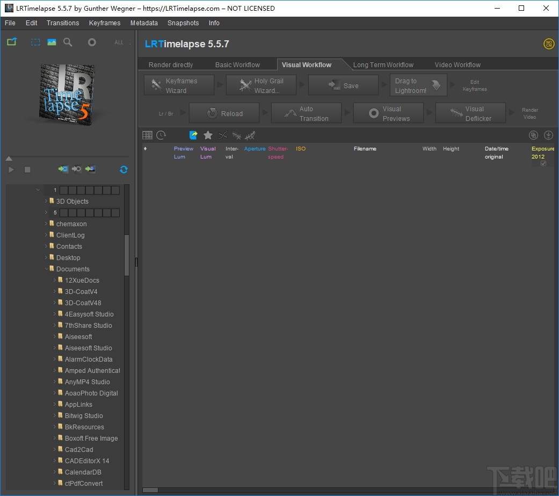
Task: Click the LRTimelapse 5 logo thumbnail
Action: tap(67, 95)
